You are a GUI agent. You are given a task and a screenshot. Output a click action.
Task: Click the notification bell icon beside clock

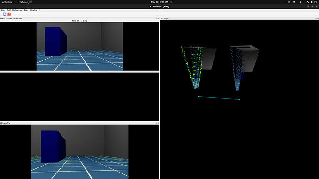[172, 2]
